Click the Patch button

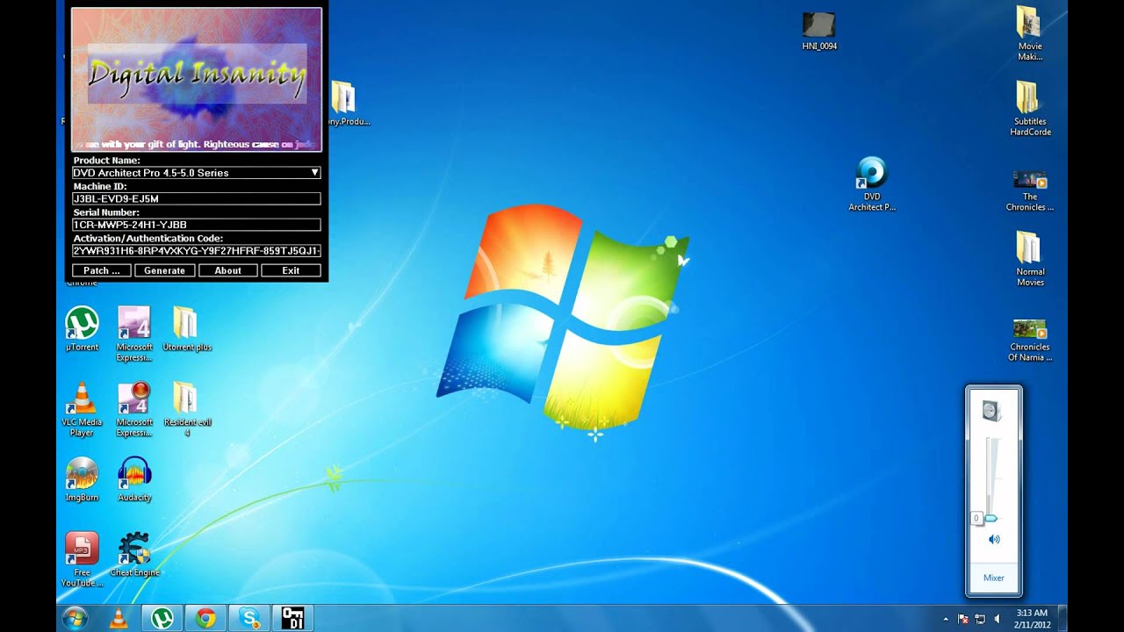click(102, 270)
